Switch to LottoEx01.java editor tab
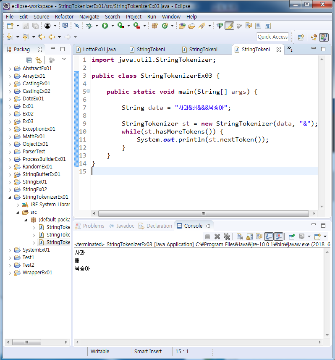 coord(97,50)
